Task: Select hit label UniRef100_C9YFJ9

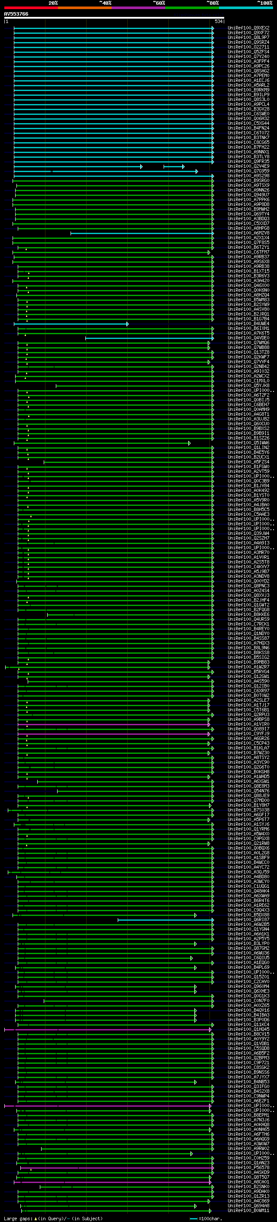Action: pos(248,734)
